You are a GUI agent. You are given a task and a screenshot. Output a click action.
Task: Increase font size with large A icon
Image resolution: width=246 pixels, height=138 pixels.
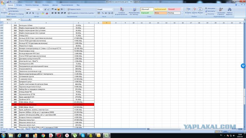45,9
